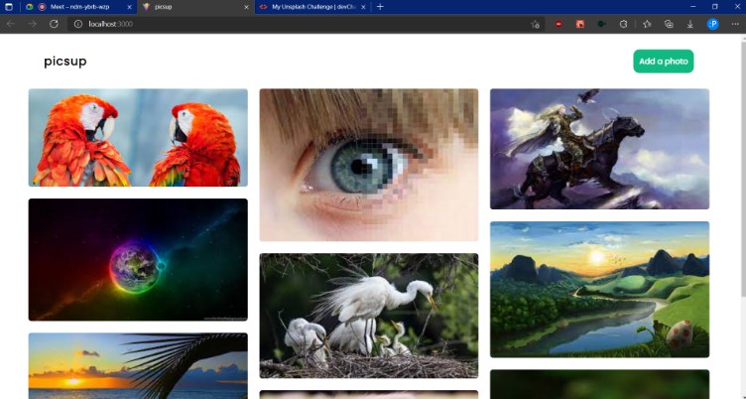Open the horse rider fantasy painting
746x399 pixels.
[599, 149]
